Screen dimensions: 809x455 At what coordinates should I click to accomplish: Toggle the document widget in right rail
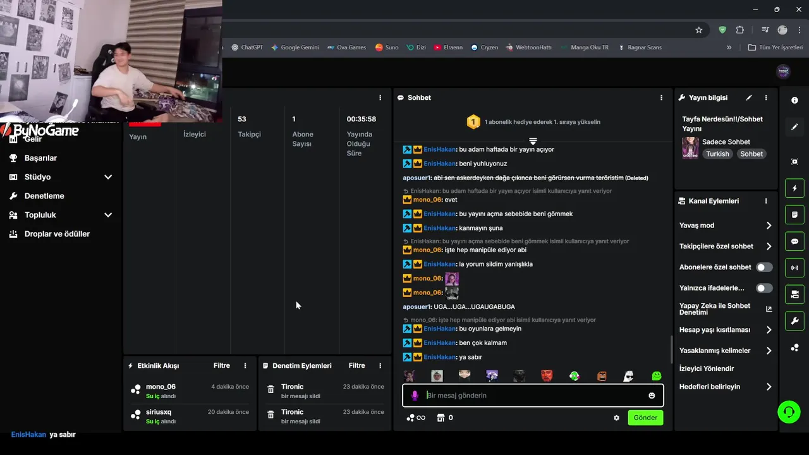(x=794, y=215)
